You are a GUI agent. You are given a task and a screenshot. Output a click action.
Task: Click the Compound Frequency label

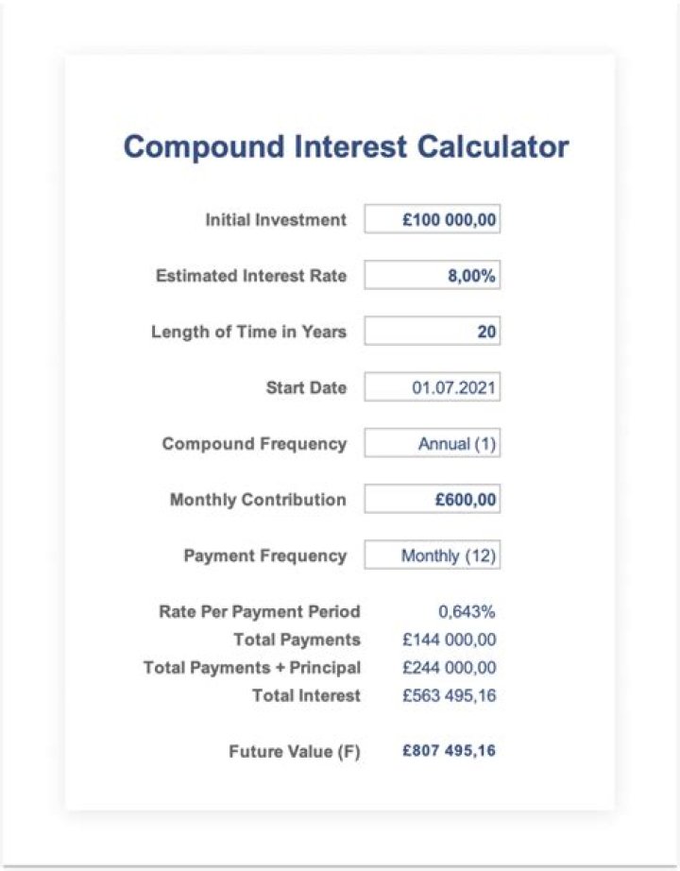click(x=254, y=444)
